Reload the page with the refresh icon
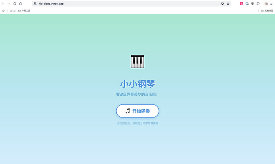The height and width of the screenshot is (164, 275). point(15,4)
